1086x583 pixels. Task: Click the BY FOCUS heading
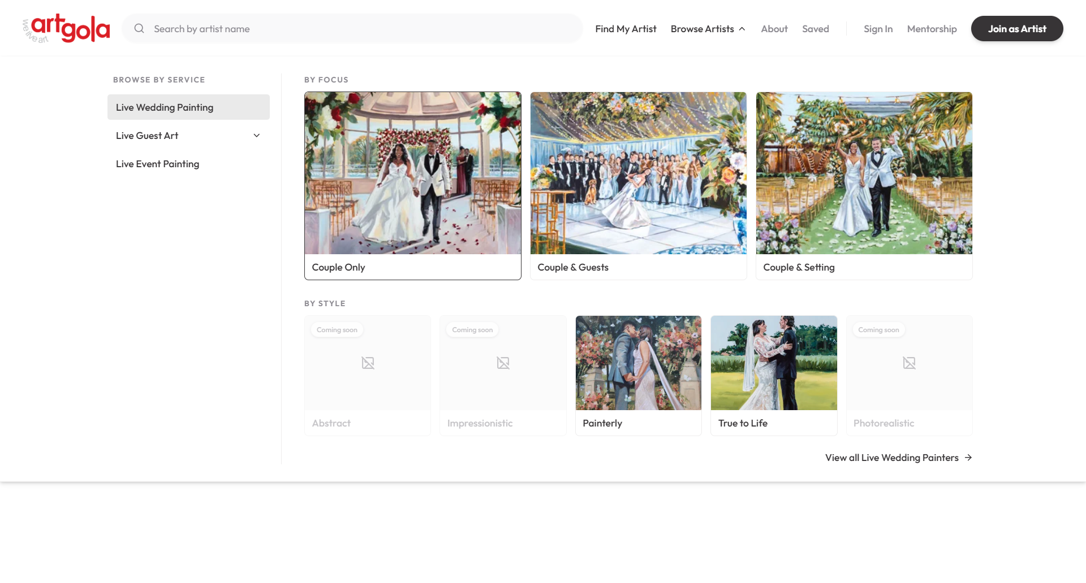(326, 80)
